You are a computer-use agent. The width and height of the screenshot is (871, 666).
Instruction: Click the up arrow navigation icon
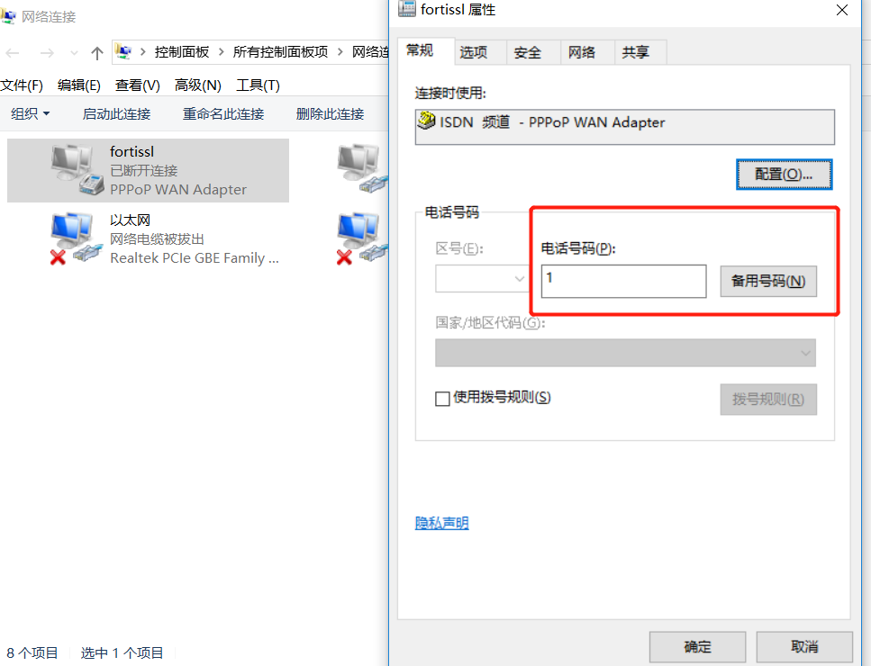point(97,53)
